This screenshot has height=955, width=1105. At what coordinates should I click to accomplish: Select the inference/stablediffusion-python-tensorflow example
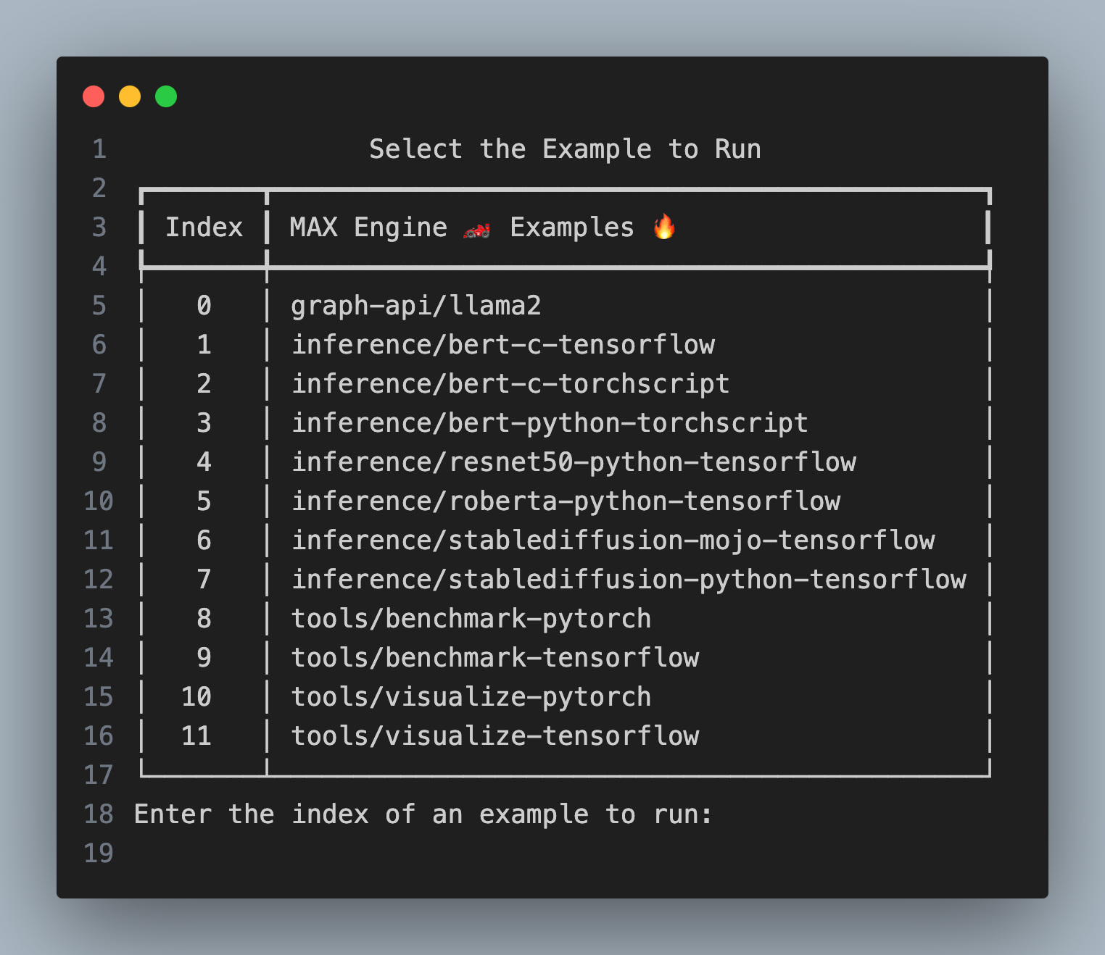[629, 579]
